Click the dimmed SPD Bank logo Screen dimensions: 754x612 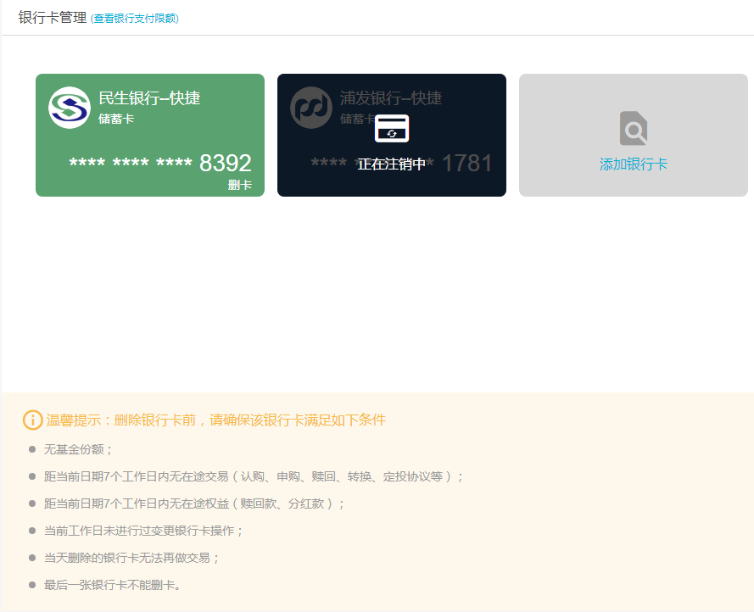pyautogui.click(x=310, y=108)
